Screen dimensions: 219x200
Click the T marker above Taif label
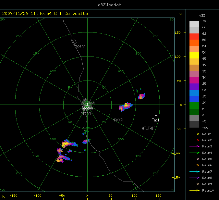[156, 117]
